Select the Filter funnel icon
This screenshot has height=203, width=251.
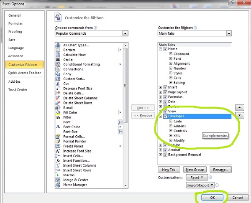click(58, 117)
